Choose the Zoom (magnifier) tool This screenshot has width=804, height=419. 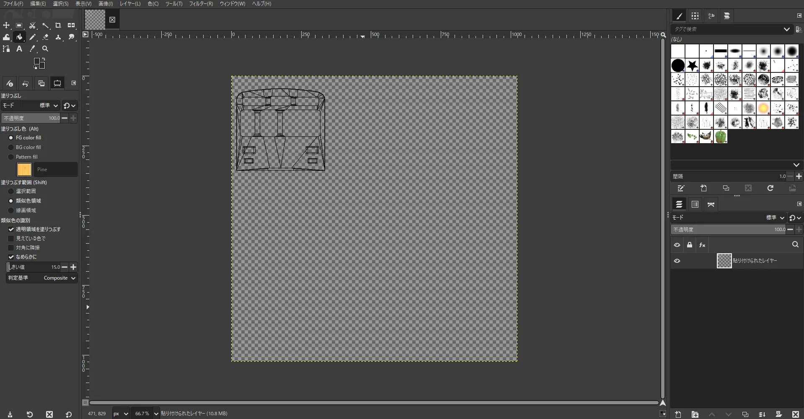(45, 49)
